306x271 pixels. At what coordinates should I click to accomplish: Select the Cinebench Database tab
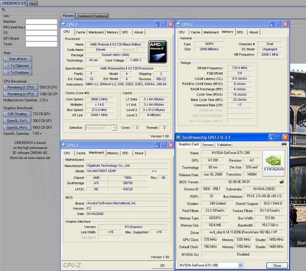click(92, 16)
